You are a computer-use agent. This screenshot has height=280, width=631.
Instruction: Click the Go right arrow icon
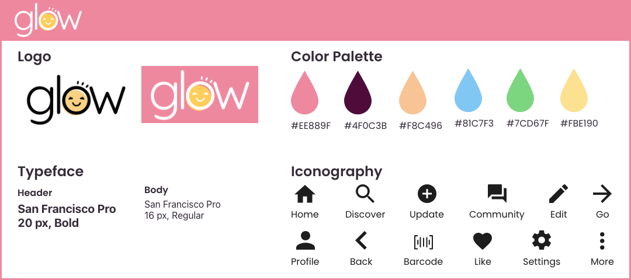(x=602, y=194)
